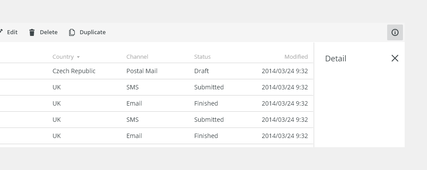This screenshot has width=427, height=170.
Task: Sort the table by Channel column
Action: pos(137,57)
